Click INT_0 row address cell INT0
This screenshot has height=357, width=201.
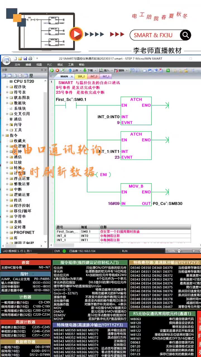[x=89, y=236]
